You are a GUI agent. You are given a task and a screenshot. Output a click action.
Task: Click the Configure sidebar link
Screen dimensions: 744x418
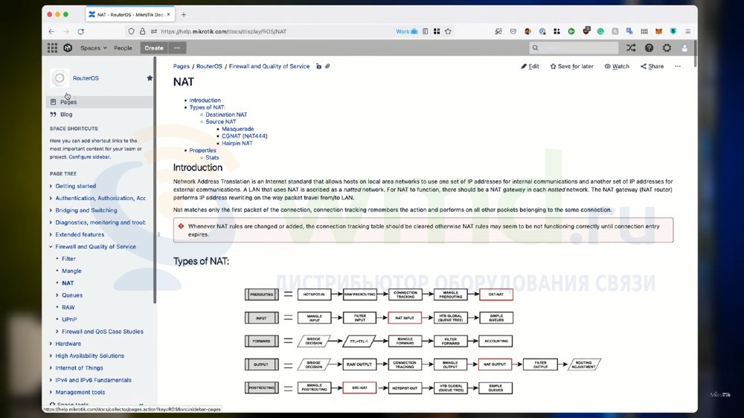click(89, 157)
